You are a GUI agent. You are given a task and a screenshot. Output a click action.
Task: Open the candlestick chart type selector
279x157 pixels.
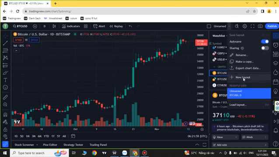pos(54,26)
